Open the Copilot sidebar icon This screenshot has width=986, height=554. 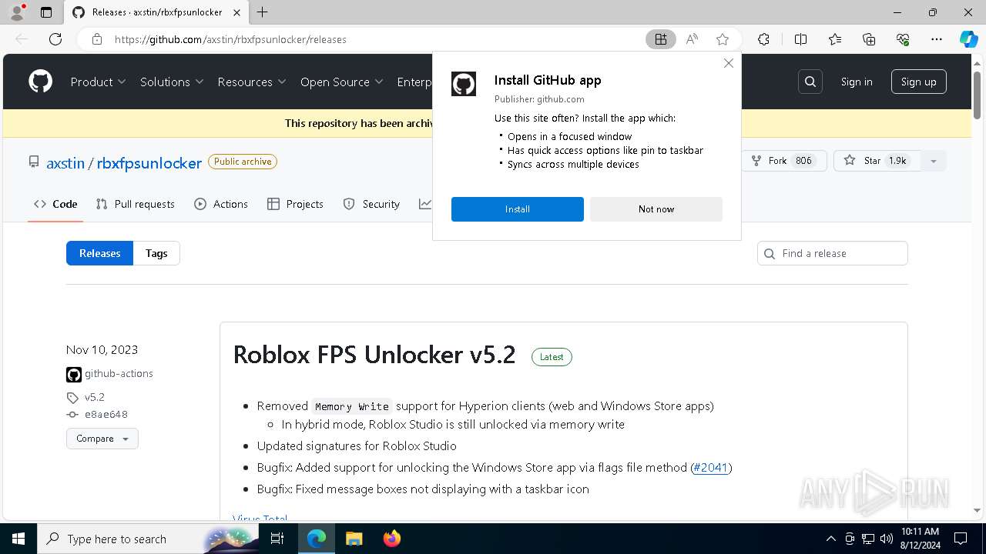[x=969, y=39]
